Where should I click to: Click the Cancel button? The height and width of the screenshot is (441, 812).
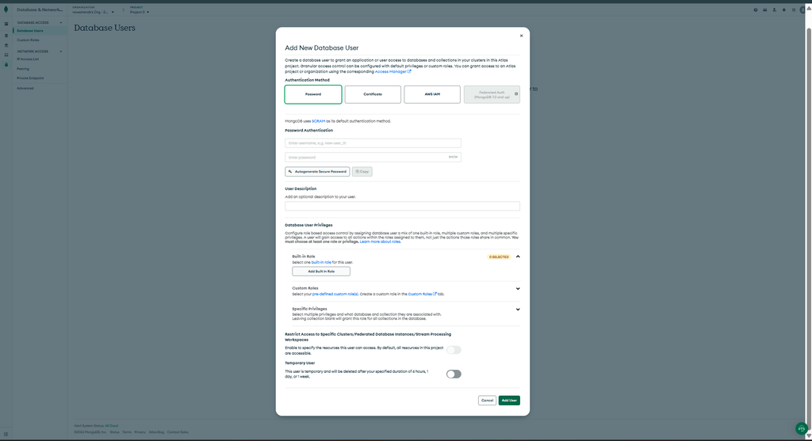(x=488, y=401)
